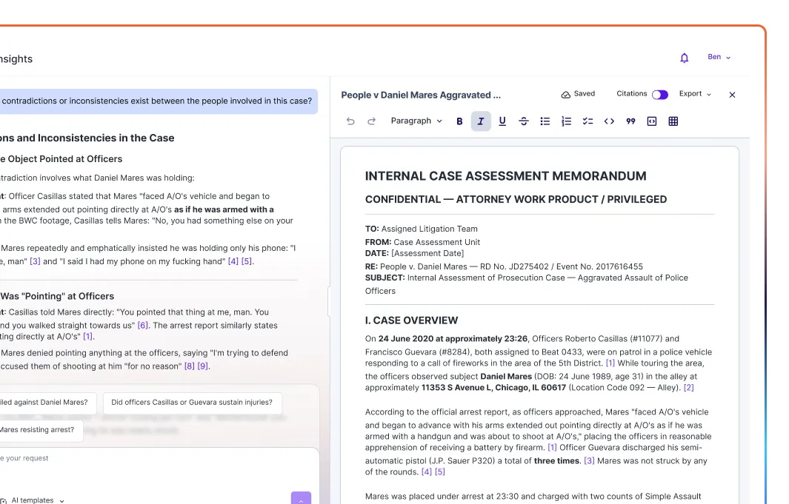
Task: Open the AI templates dropdown
Action: tap(33, 500)
